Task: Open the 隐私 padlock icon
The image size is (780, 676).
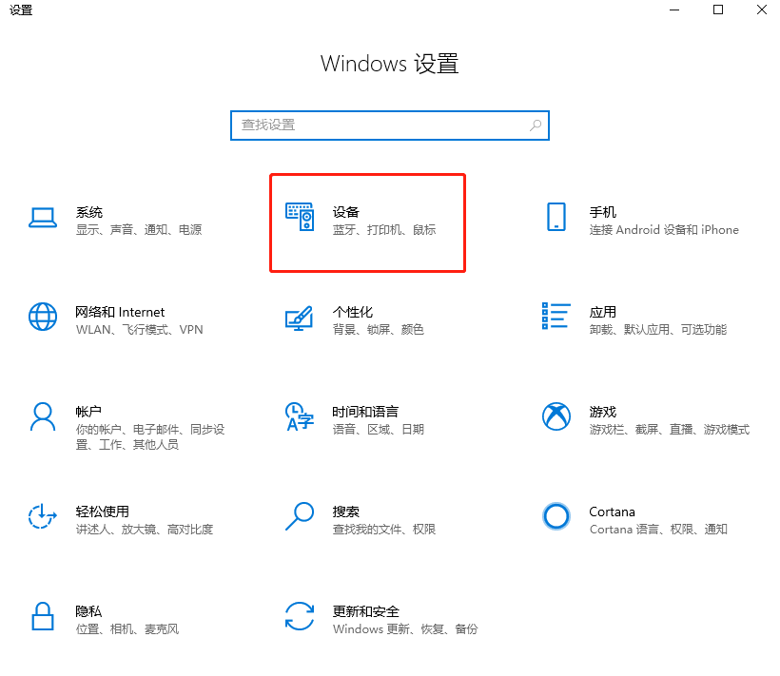Action: point(43,616)
